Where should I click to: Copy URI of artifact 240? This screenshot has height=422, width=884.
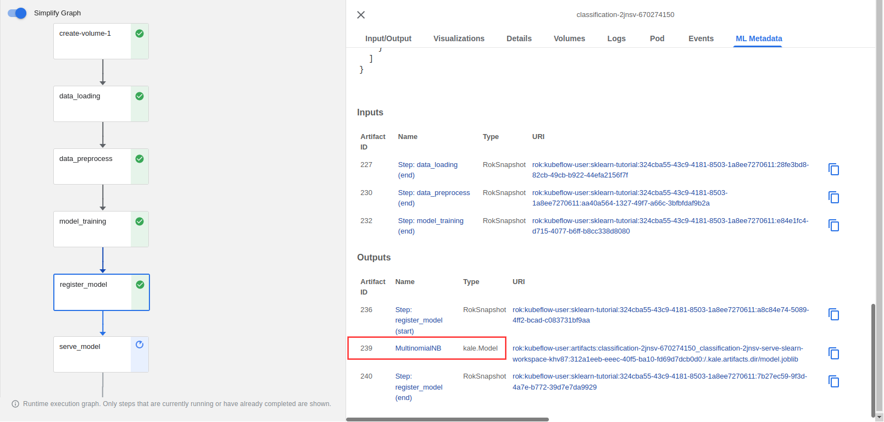pos(833,381)
